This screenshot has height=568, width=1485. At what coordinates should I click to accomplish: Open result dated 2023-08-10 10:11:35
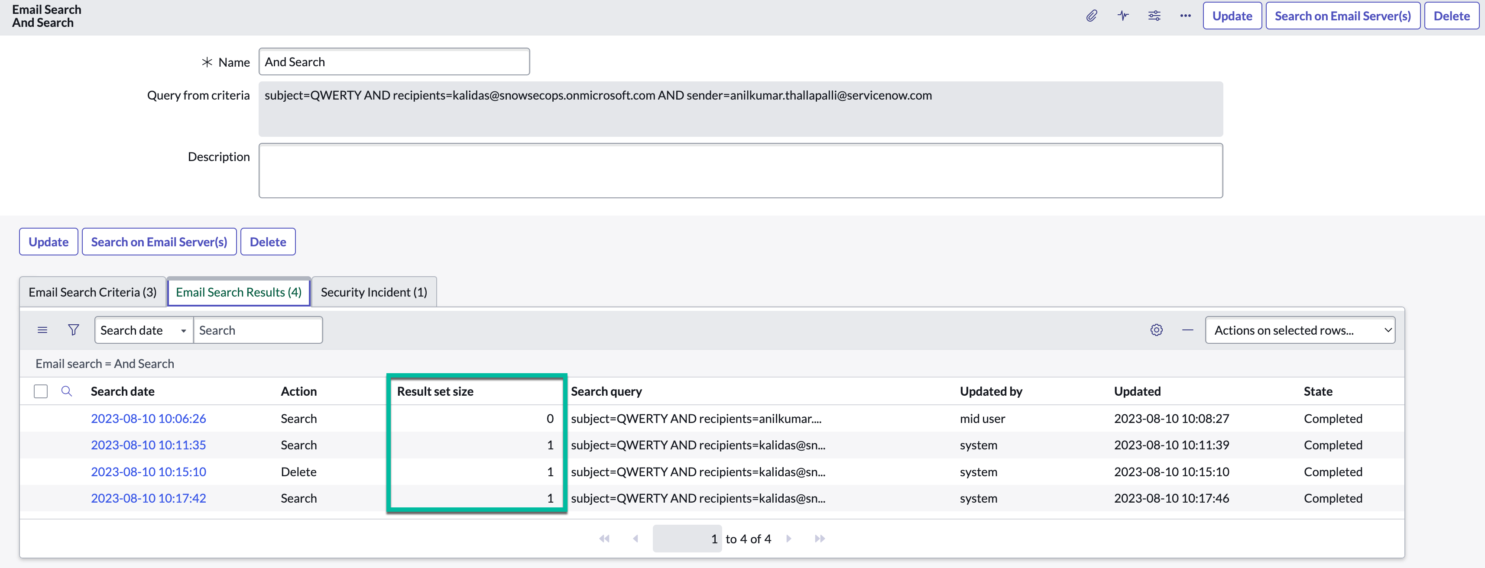pos(148,445)
